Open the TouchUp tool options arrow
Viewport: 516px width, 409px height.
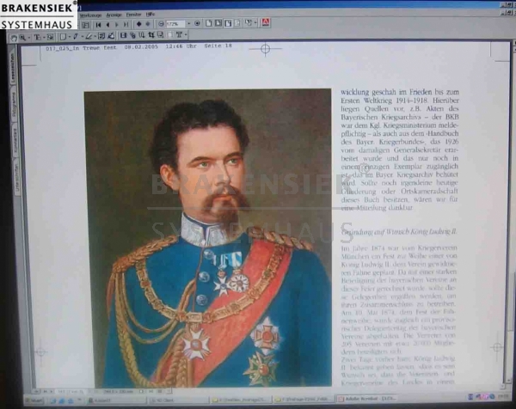[x=186, y=34]
